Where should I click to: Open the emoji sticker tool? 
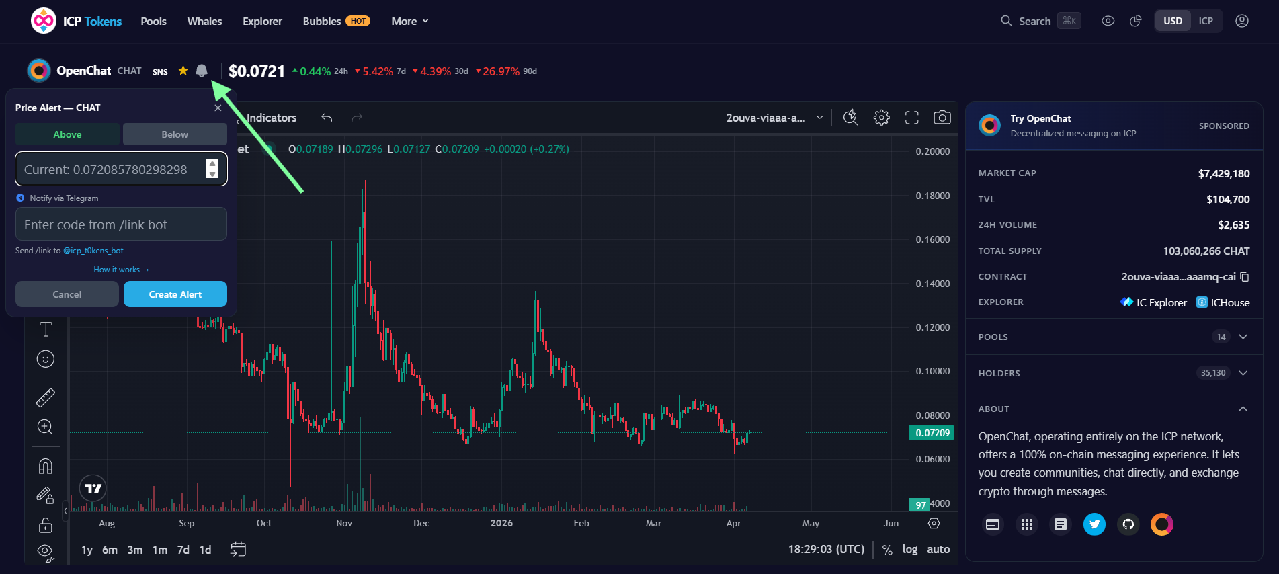(x=46, y=359)
